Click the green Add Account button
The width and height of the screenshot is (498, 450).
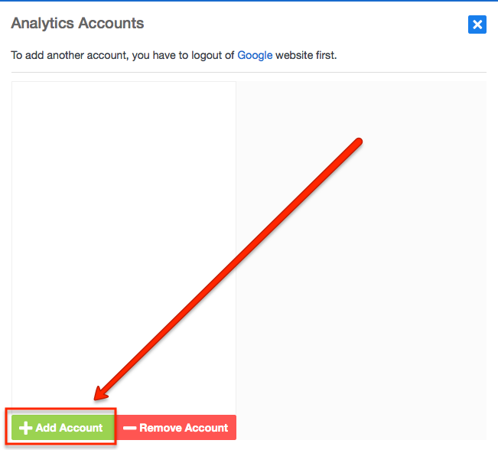[x=63, y=428]
